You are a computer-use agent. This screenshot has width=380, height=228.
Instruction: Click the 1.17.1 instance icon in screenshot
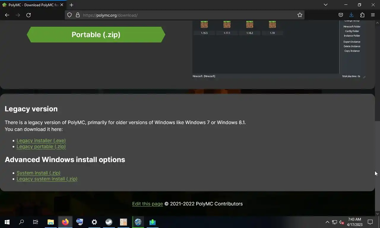[227, 25]
